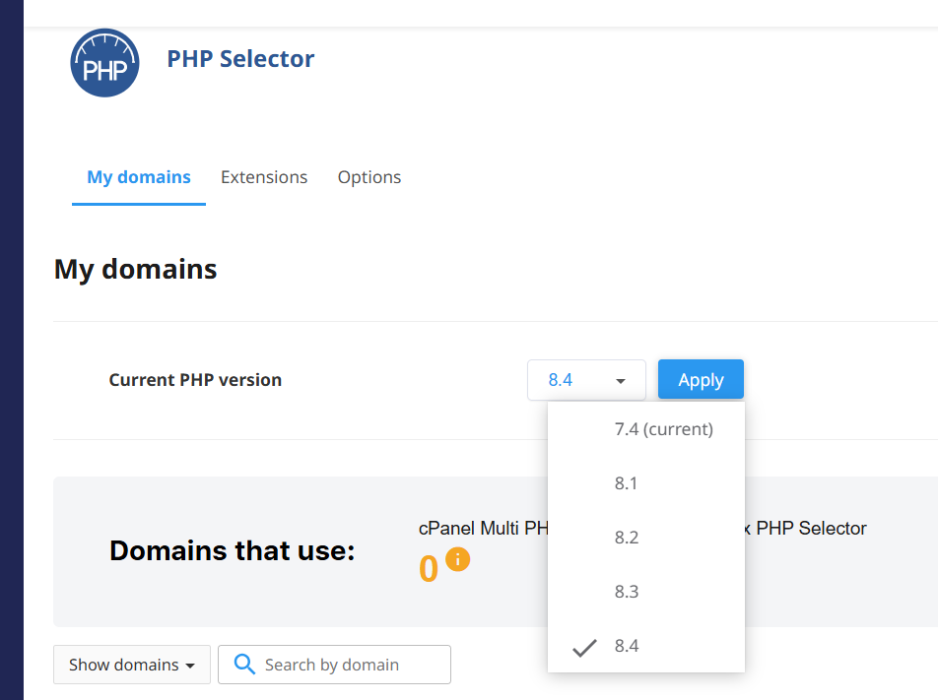This screenshot has width=938, height=700.
Task: Click the checkmark beside version 8.4
Action: (x=584, y=647)
